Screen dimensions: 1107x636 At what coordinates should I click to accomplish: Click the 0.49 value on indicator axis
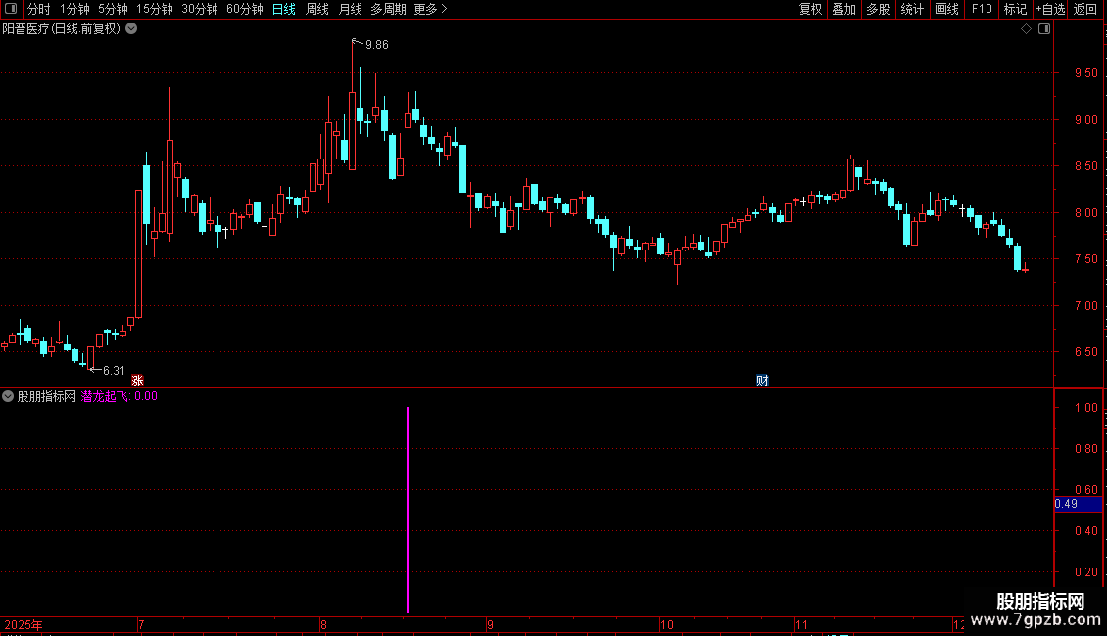(1066, 504)
